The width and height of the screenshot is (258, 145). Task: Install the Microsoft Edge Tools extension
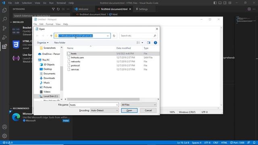66,121
